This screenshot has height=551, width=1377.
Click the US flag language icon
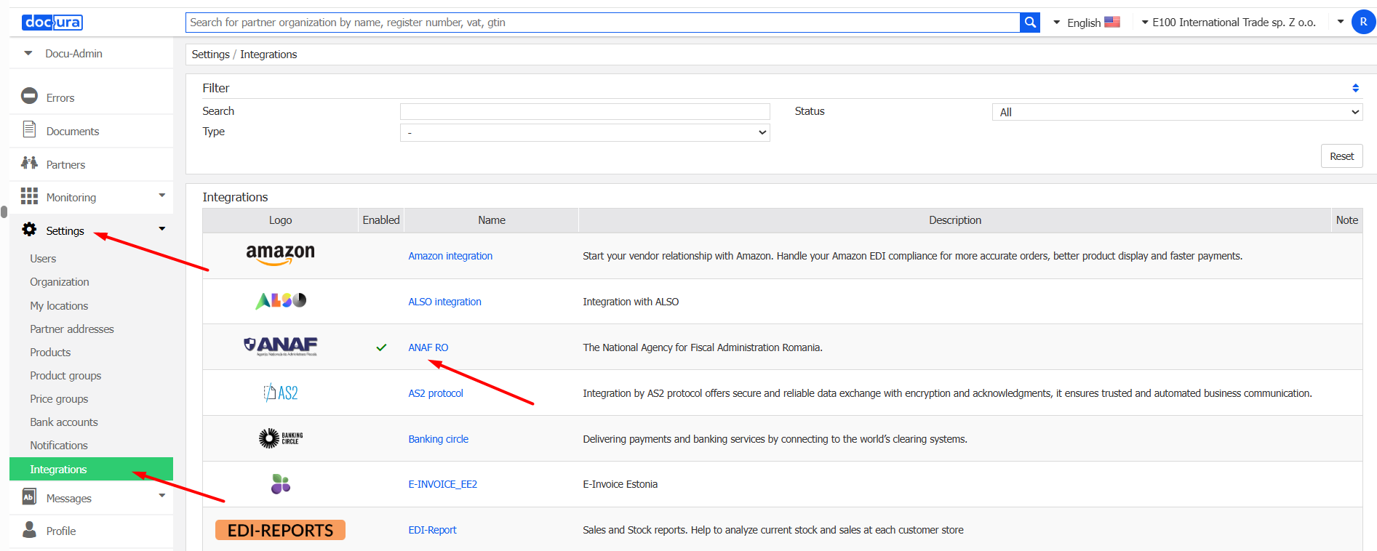tap(1112, 22)
